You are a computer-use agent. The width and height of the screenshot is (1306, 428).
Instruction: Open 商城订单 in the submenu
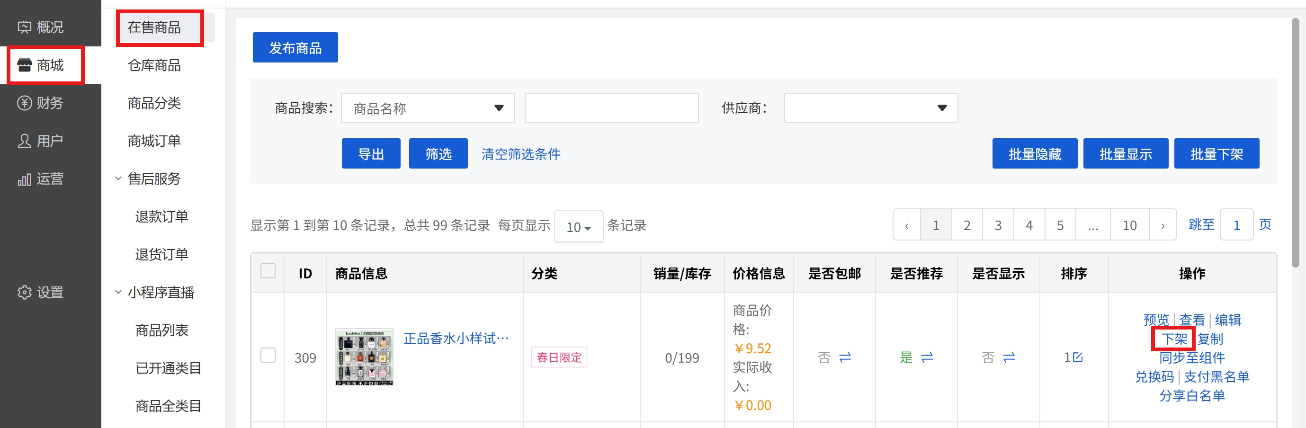154,141
